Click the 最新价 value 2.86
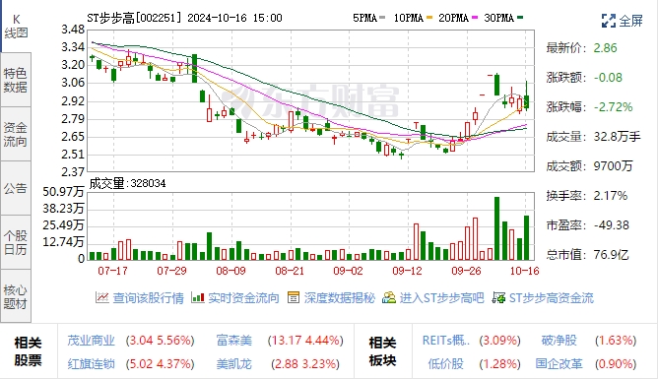 point(605,48)
